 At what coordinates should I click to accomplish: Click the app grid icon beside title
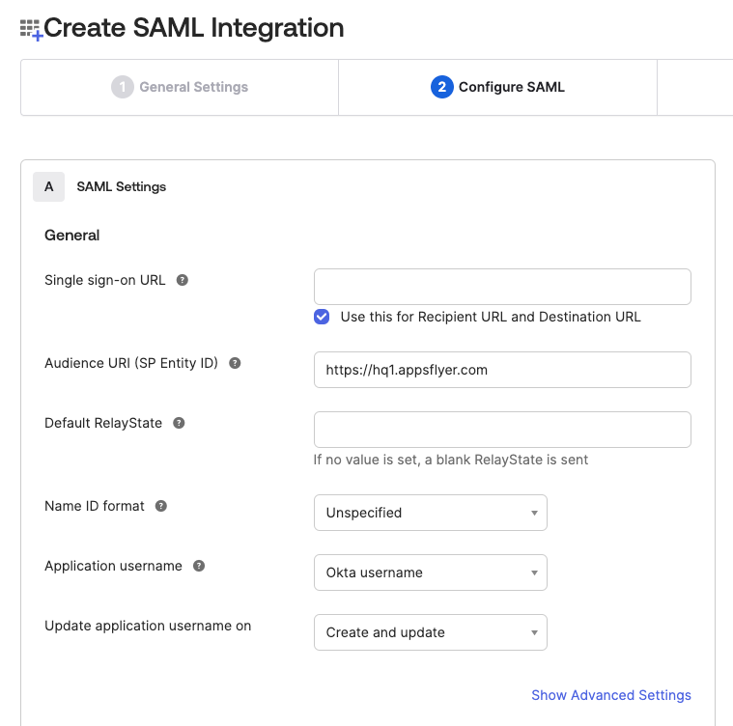tap(31, 30)
